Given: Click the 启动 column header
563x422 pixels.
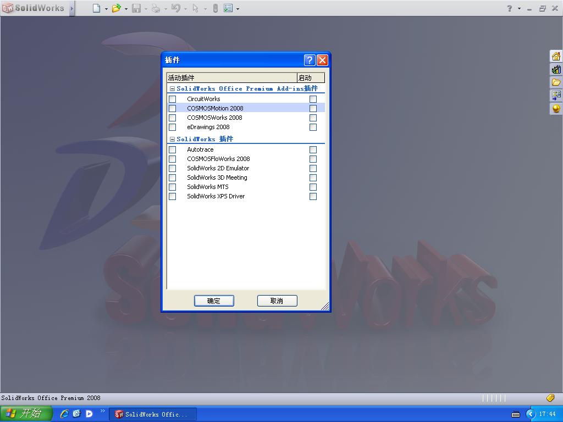Looking at the screenshot, I should (x=311, y=78).
